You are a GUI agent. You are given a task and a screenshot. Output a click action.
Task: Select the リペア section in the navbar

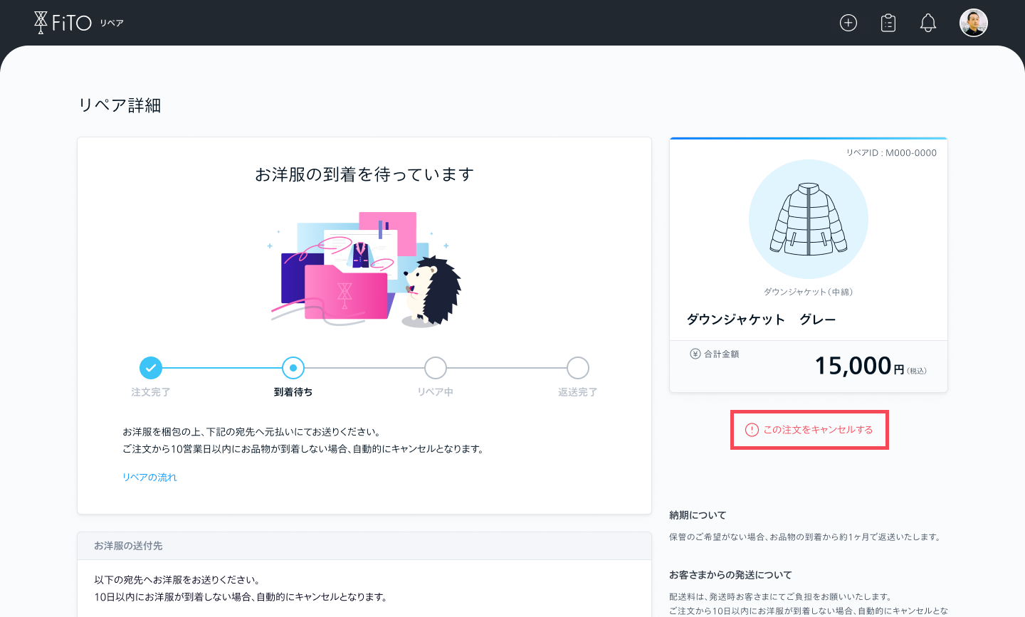point(112,22)
